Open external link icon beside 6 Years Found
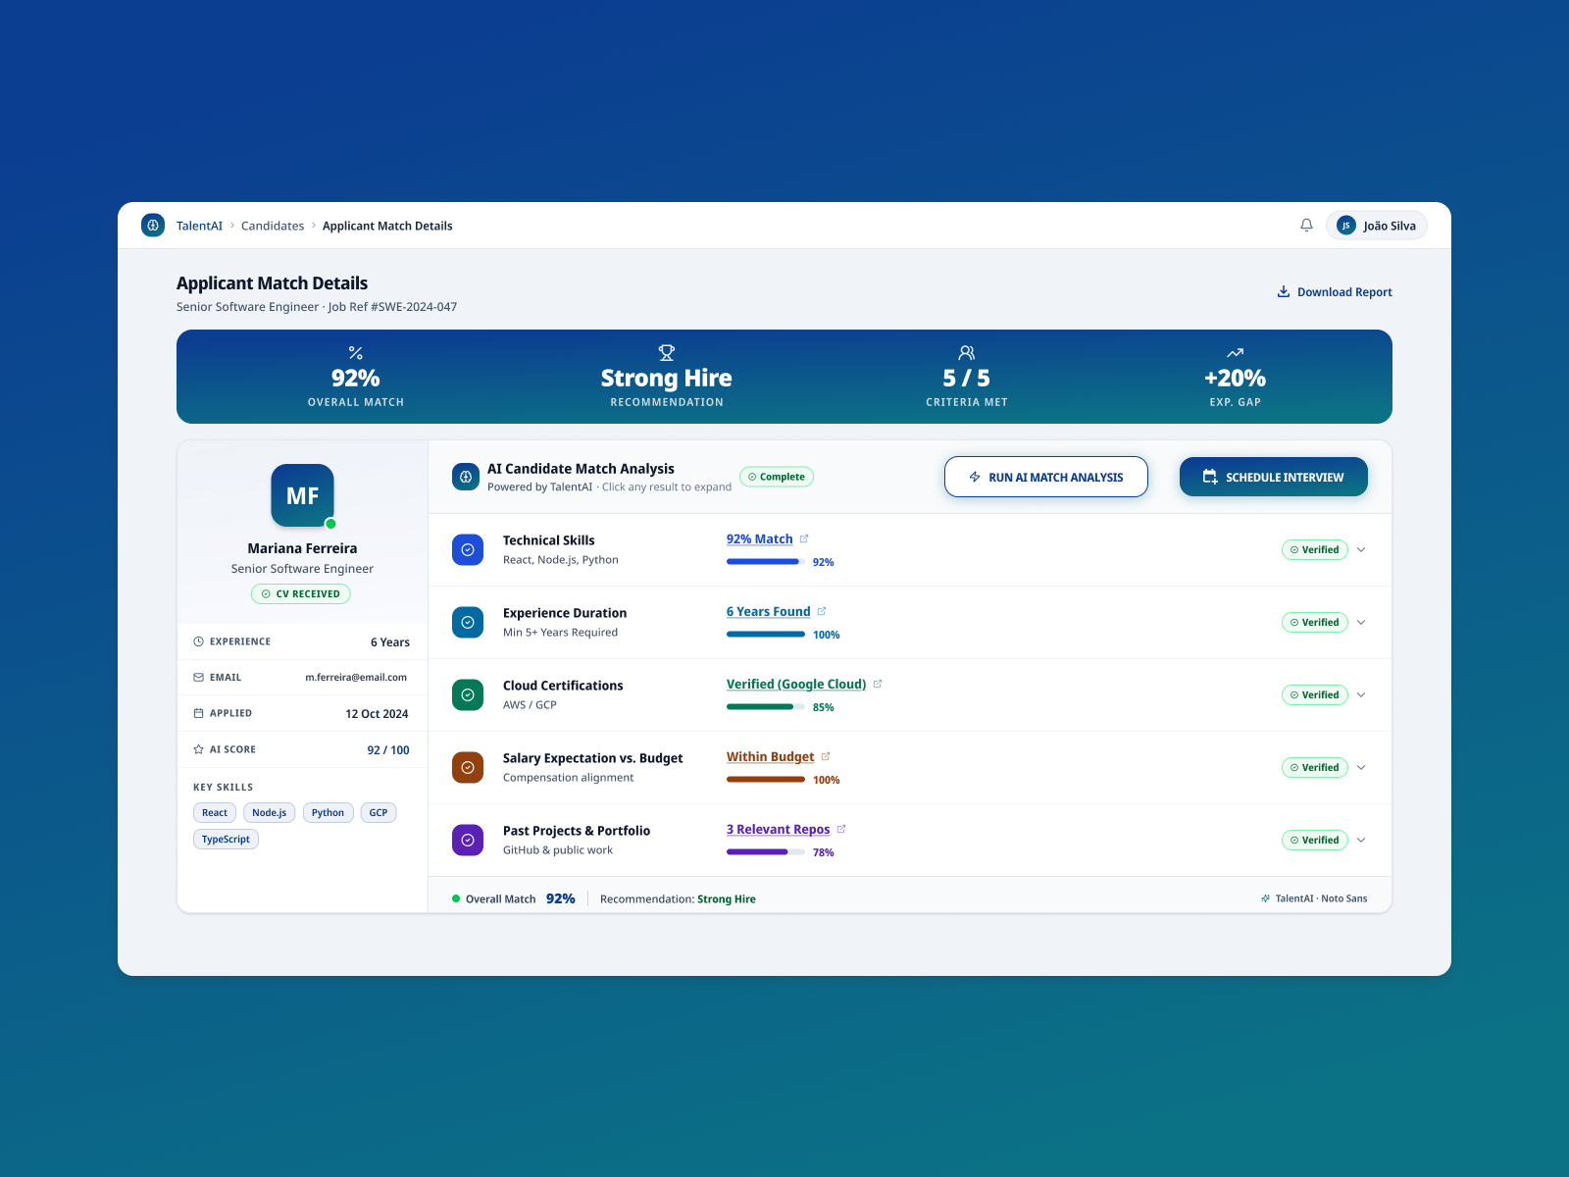The image size is (1569, 1177). [x=822, y=611]
